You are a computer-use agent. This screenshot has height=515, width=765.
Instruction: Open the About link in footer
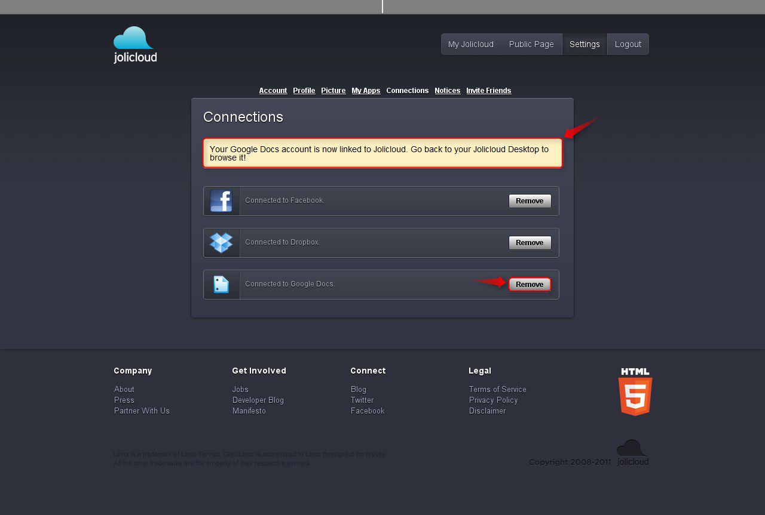124,389
